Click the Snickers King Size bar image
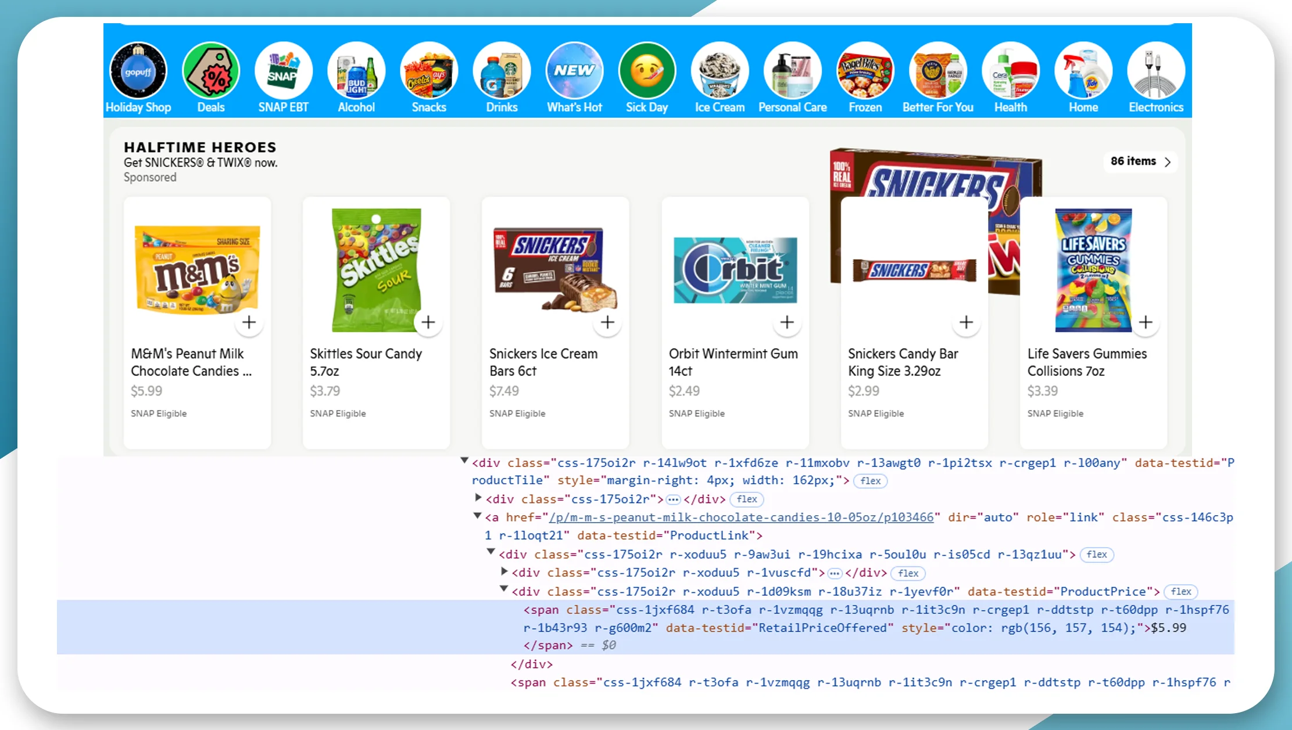1292x730 pixels. (x=914, y=271)
